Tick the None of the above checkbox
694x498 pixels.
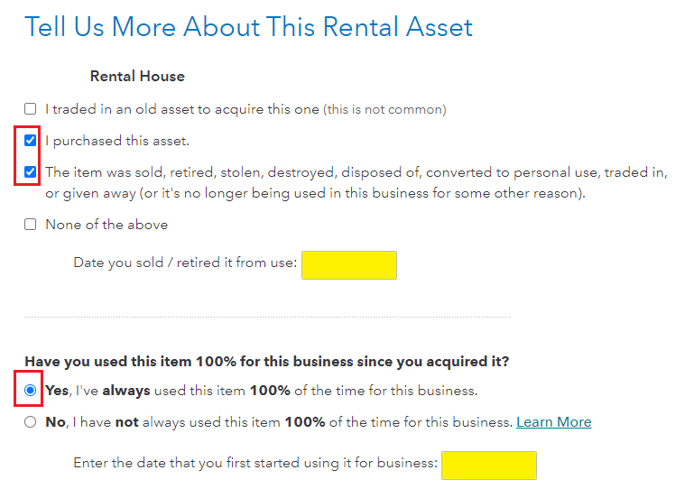(x=31, y=225)
